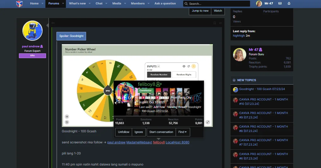321x168 pixels.
Task: Click the yellow T circle in INPUTS
Action: tap(194, 66)
